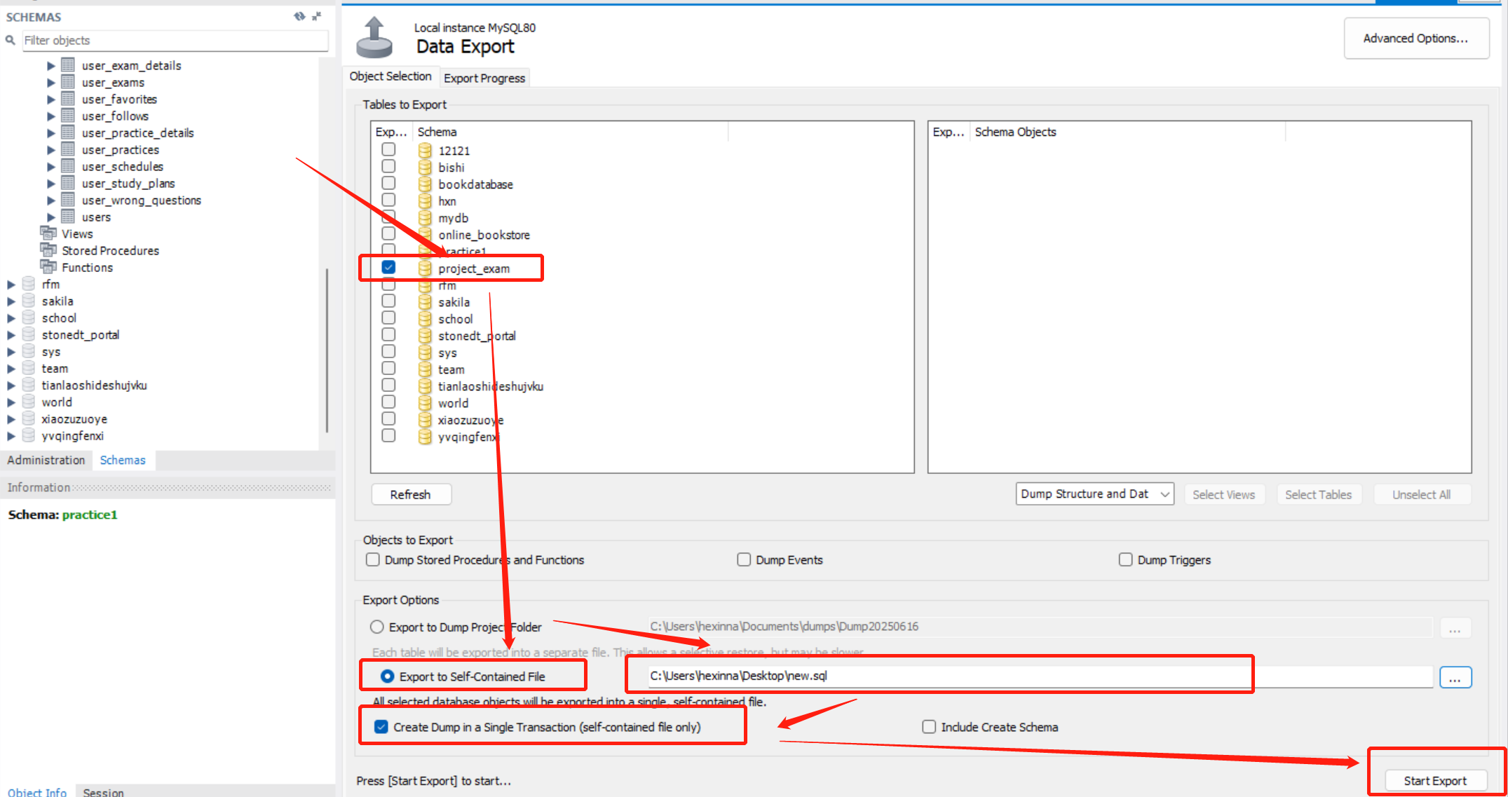Check Dump Stored Procedures and Functions
Viewport: 1508px width, 797px height.
[x=372, y=559]
